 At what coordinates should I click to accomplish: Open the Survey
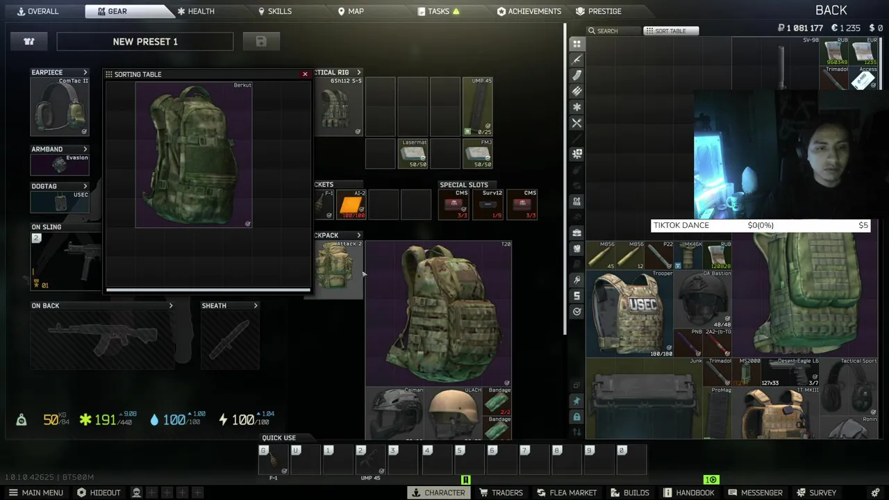pyautogui.click(x=816, y=493)
